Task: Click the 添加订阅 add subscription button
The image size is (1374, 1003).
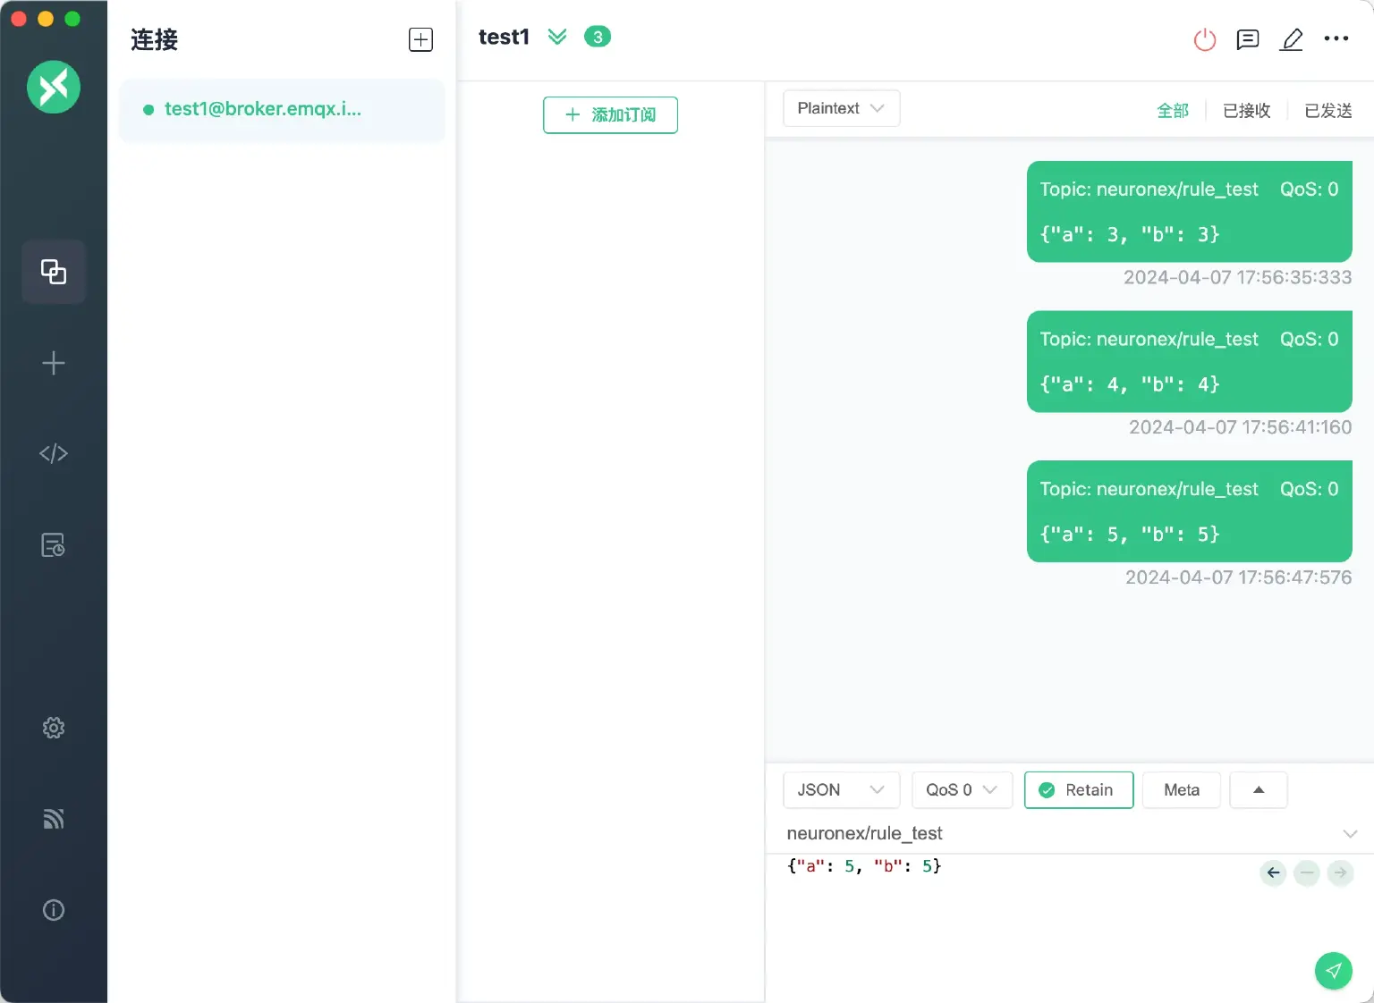Action: click(x=610, y=115)
